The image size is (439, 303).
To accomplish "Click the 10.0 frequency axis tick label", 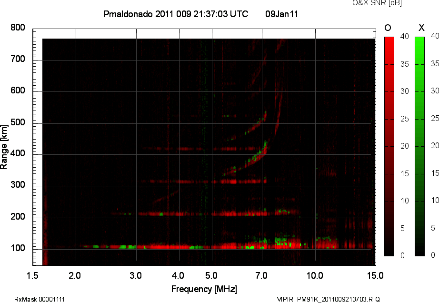I will (x=315, y=275).
